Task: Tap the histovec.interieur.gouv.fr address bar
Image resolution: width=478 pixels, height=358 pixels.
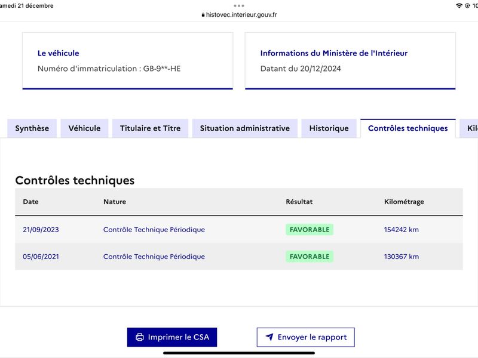Action: tap(239, 14)
